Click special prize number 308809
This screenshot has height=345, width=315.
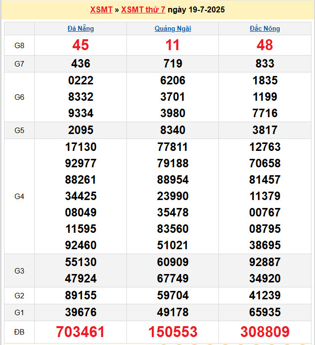pos(265,332)
